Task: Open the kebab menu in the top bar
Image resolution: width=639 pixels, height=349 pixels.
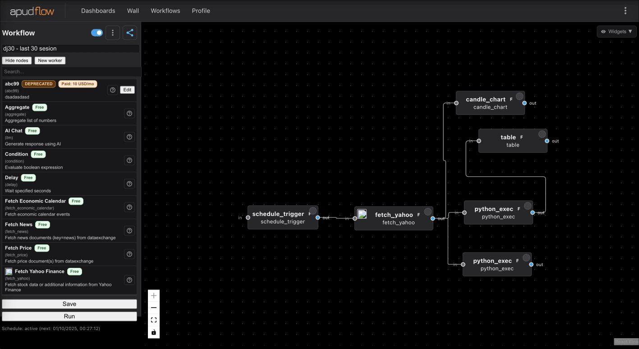Action: pos(625,10)
